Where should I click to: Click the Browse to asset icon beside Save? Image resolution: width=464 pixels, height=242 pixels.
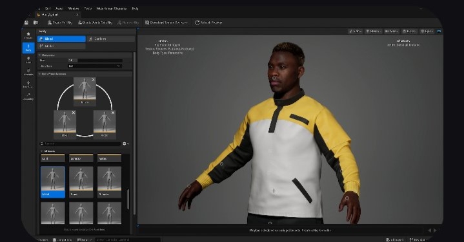35,23
